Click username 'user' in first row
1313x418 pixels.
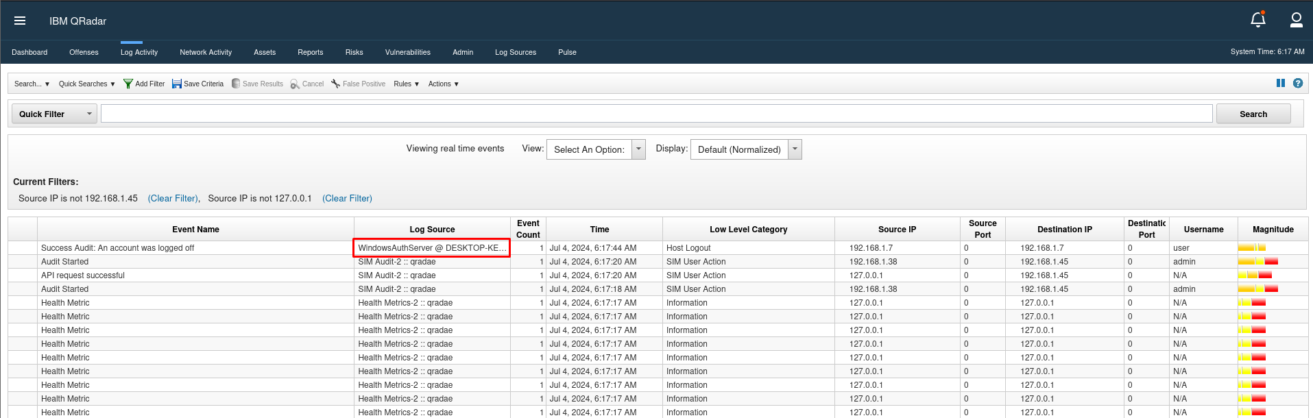tap(1181, 248)
